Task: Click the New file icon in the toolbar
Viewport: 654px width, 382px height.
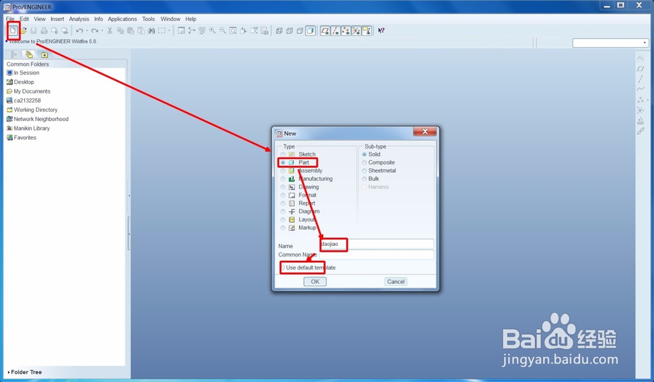Action: tap(13, 31)
